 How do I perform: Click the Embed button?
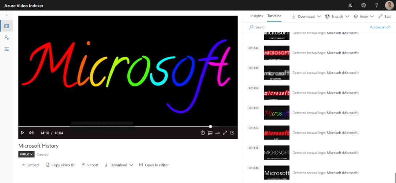pos(30,165)
